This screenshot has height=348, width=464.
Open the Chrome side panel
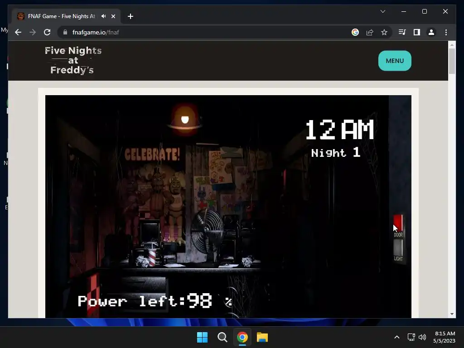coord(417,32)
